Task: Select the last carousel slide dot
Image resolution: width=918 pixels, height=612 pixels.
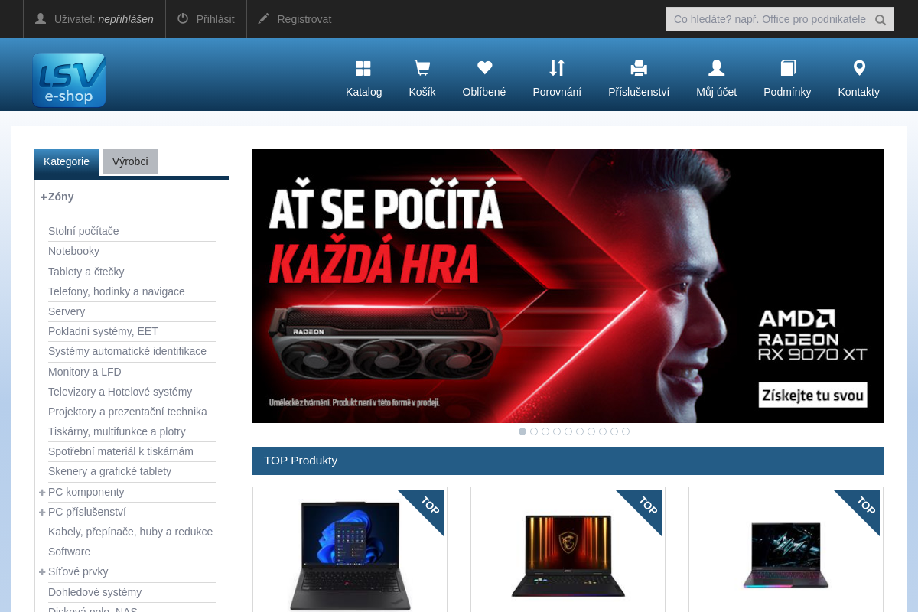Action: coord(626,431)
